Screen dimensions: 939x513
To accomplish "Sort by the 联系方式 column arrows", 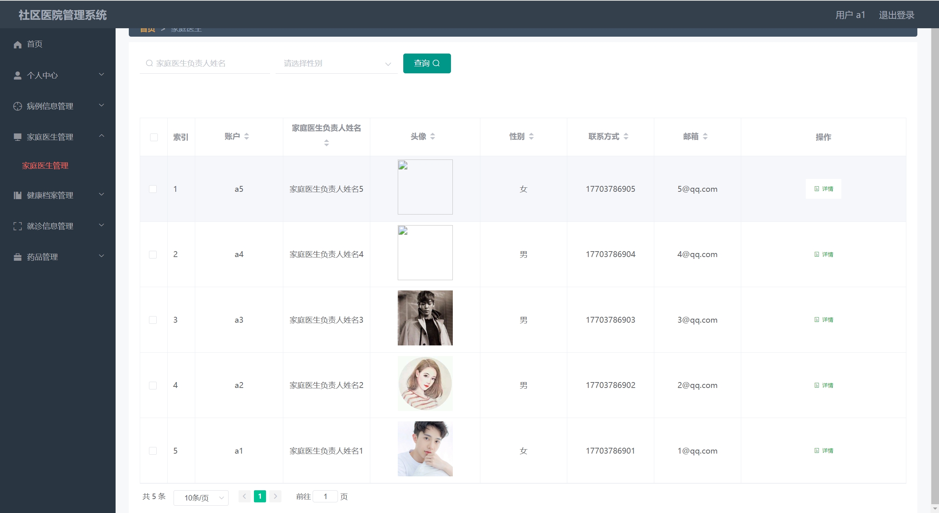I will (x=626, y=136).
